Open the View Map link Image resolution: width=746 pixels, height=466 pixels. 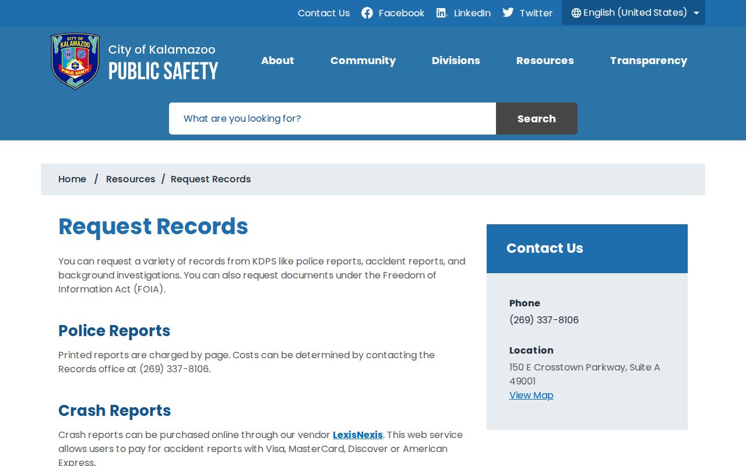(x=532, y=396)
